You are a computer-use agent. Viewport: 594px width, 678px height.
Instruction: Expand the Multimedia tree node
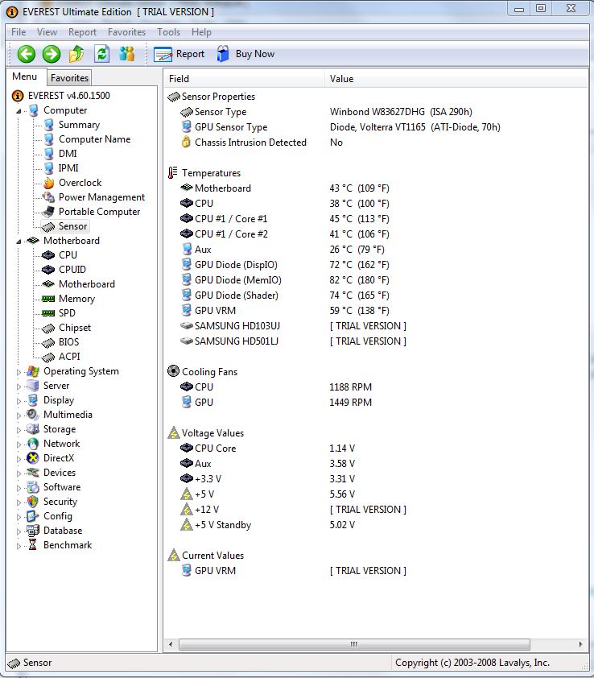click(19, 415)
